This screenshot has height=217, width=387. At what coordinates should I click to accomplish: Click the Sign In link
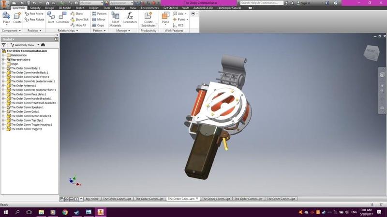(x=305, y=3)
